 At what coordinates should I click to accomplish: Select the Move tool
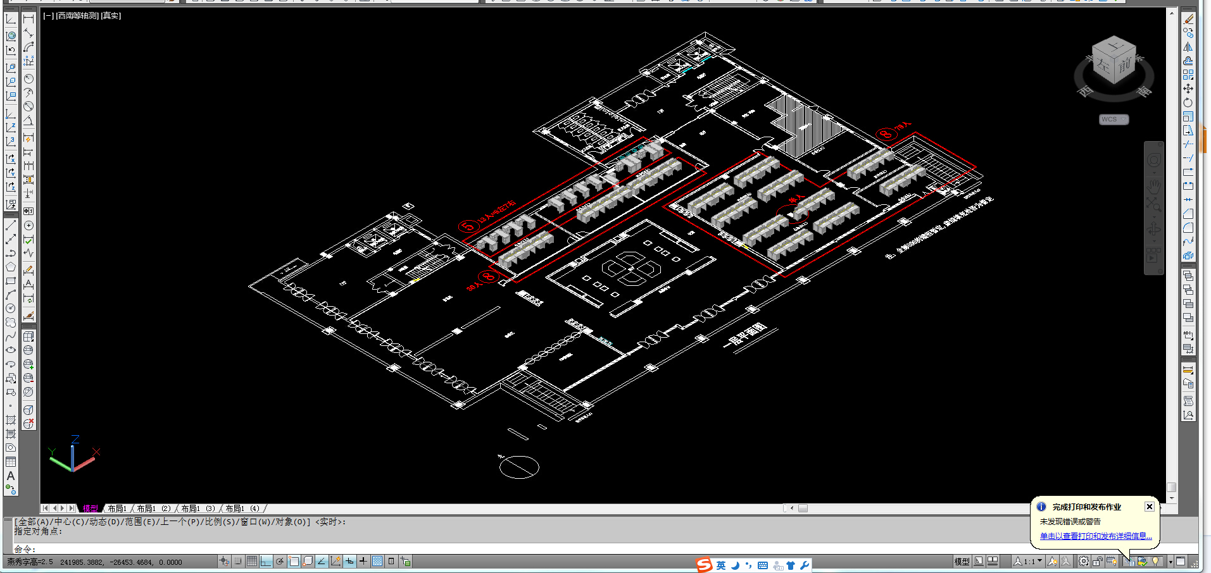pos(1188,89)
